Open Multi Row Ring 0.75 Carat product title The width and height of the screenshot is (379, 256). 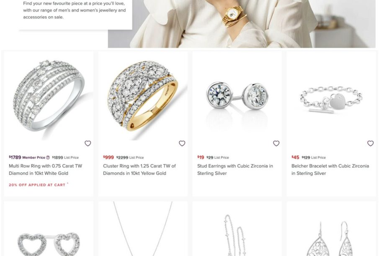[x=46, y=170]
